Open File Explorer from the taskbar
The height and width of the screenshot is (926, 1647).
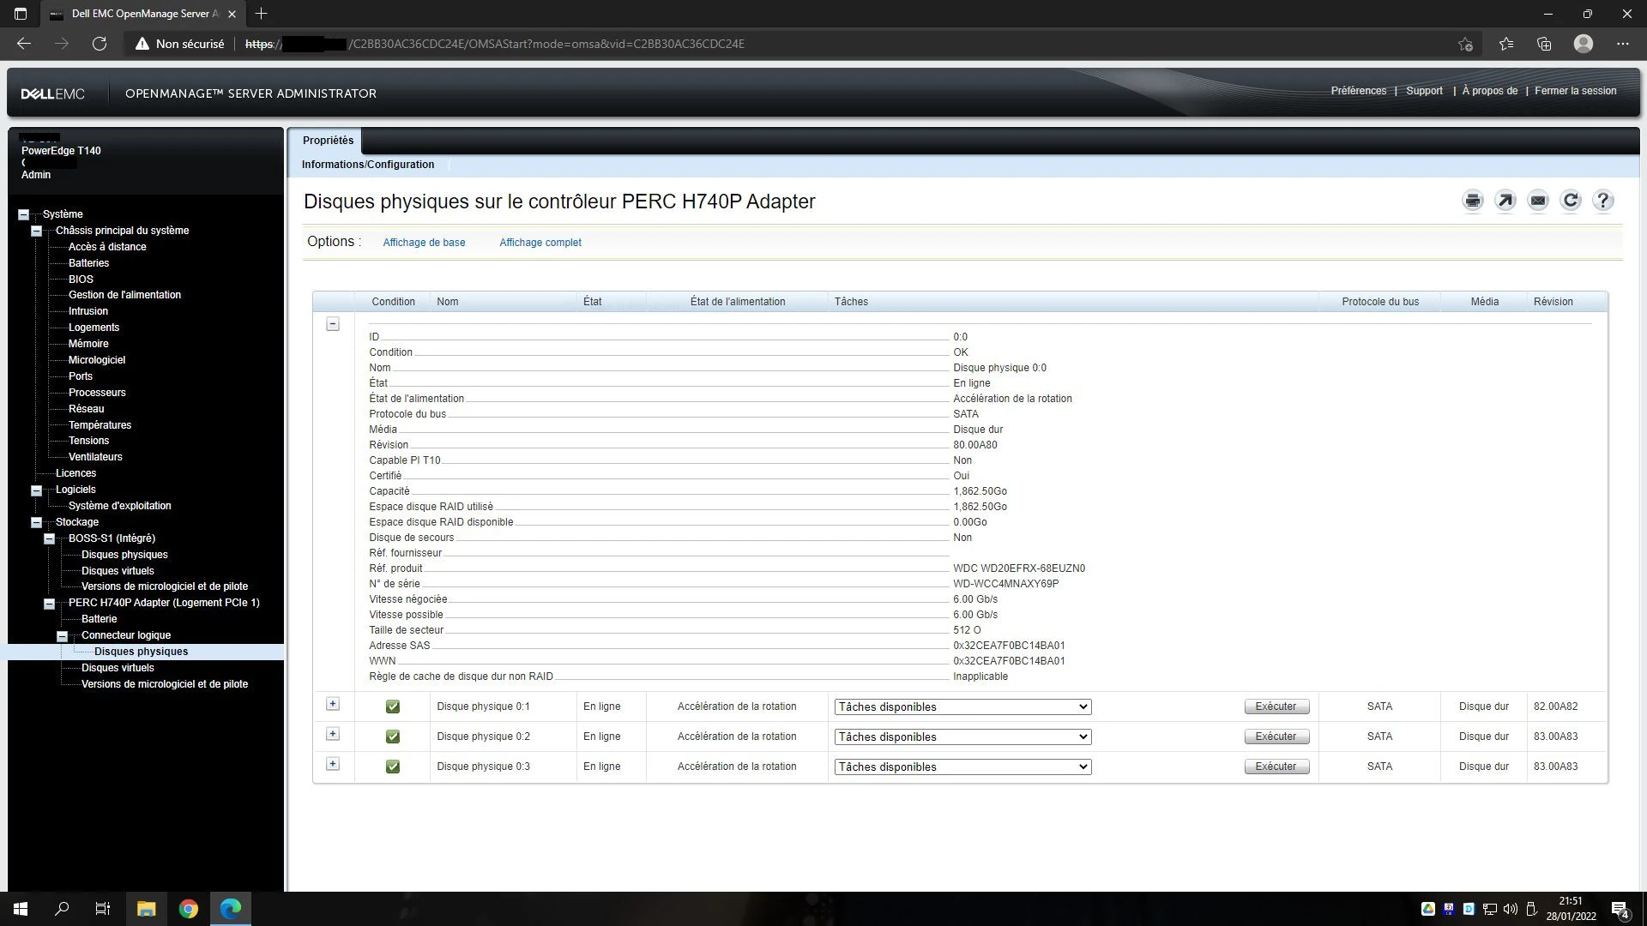146,909
